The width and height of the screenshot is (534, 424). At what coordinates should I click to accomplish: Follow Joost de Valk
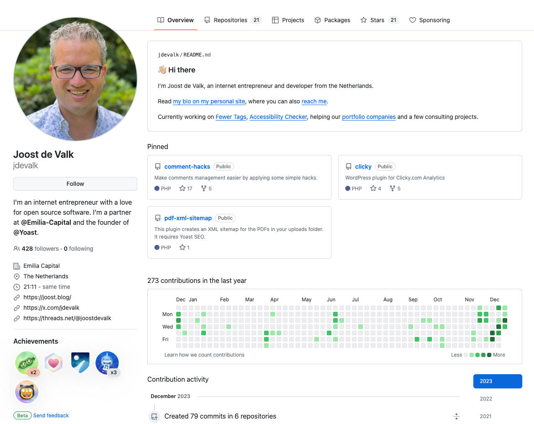(x=75, y=184)
